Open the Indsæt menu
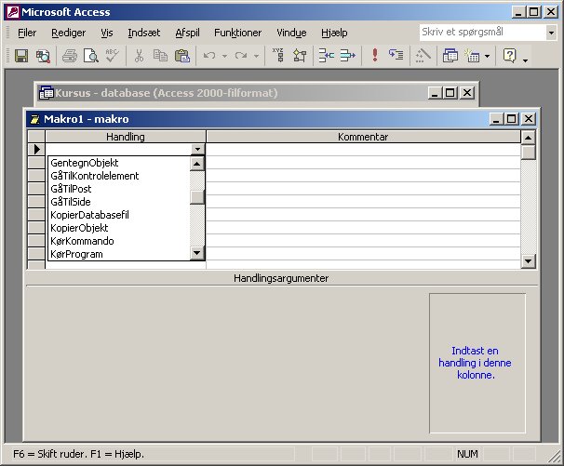Image resolution: width=564 pixels, height=466 pixels. pos(144,33)
